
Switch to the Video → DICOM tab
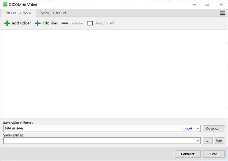click(x=54, y=13)
